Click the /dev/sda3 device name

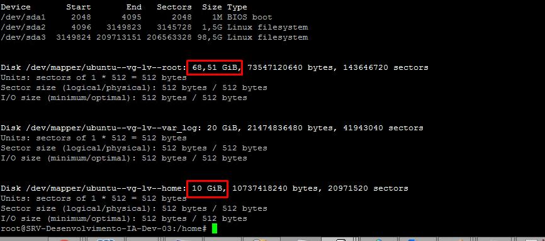[x=23, y=37]
